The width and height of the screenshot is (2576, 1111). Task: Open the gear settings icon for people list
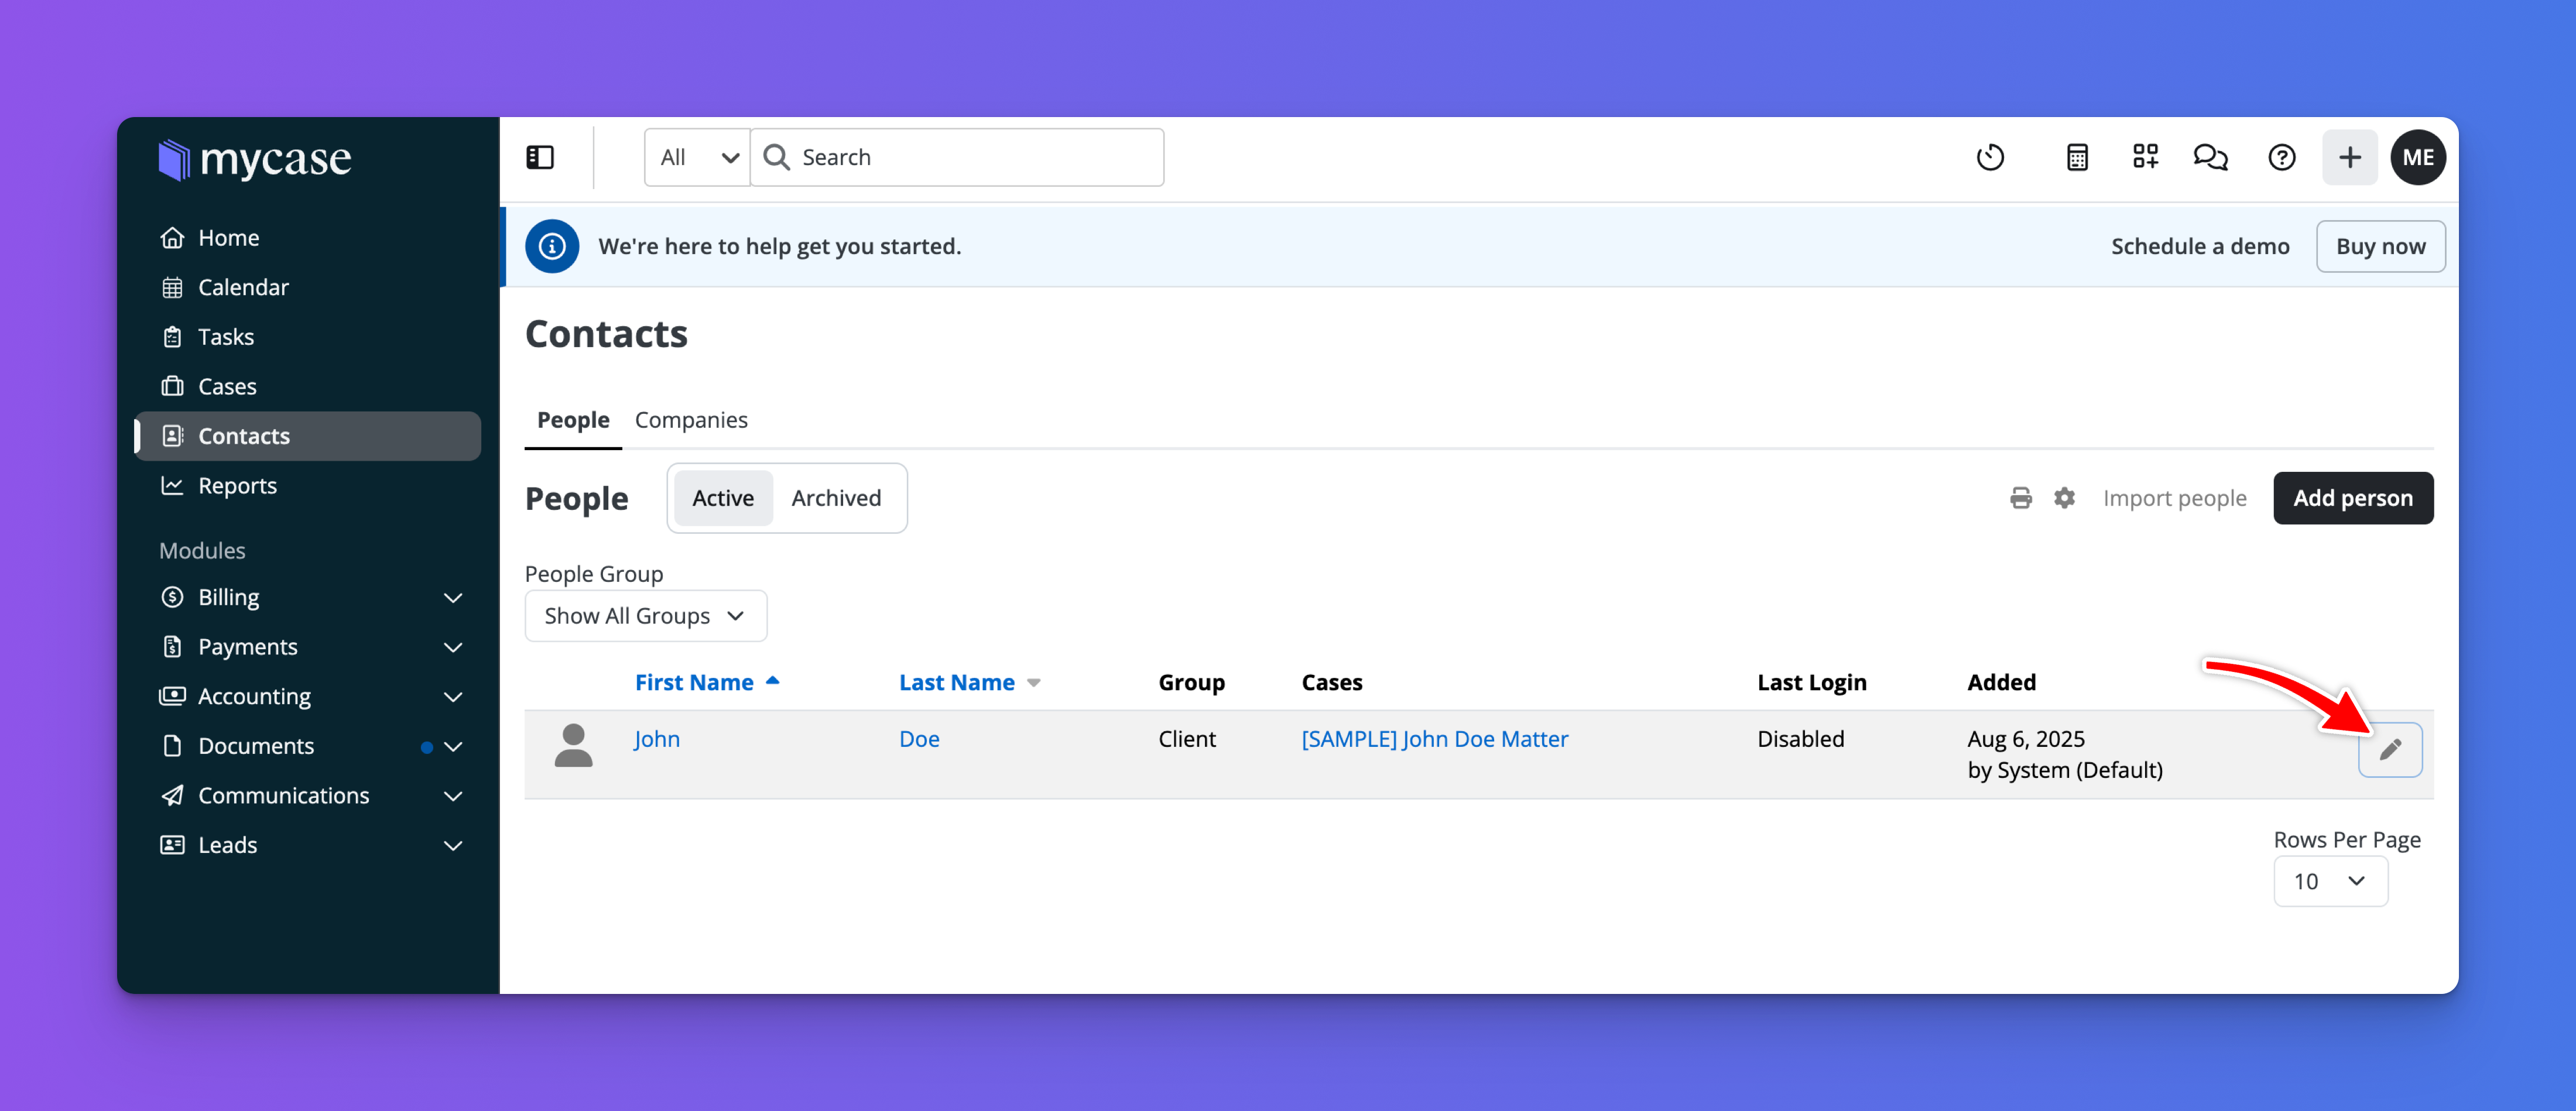[2064, 498]
